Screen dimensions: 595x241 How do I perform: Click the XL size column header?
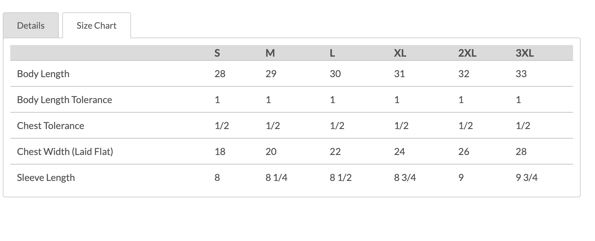[400, 53]
